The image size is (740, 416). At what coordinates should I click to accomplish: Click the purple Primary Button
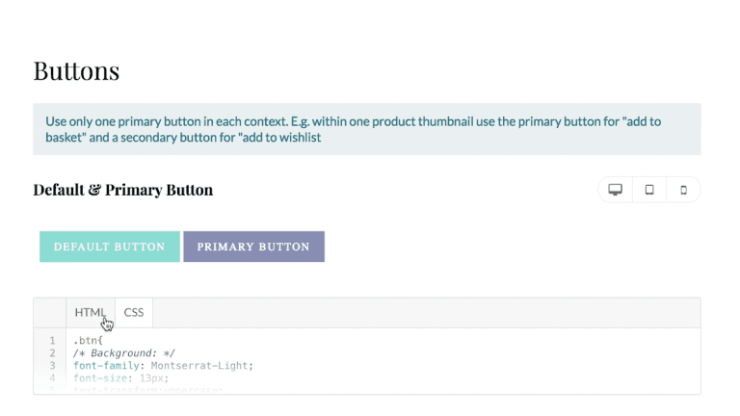pos(254,247)
